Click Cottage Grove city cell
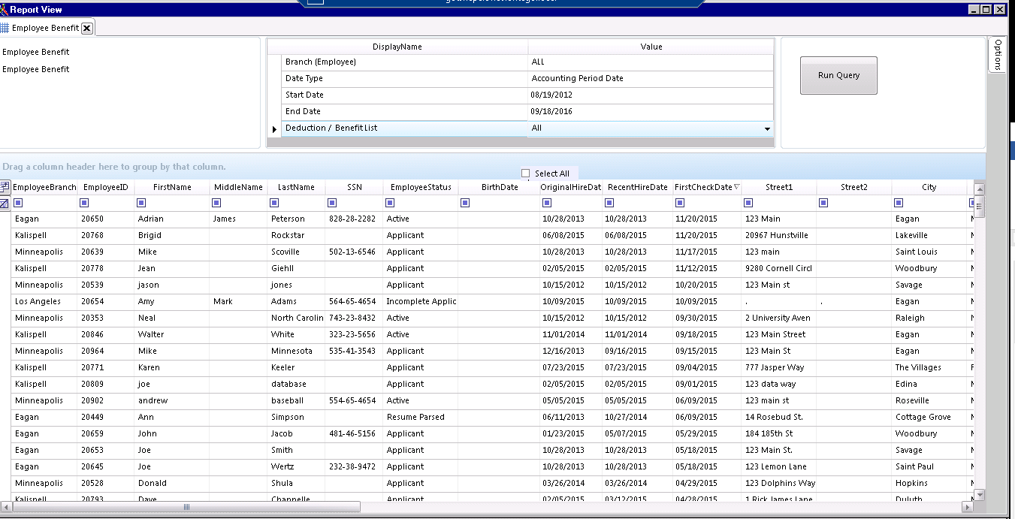Viewport: 1015px width, 519px height. pyautogui.click(x=930, y=417)
